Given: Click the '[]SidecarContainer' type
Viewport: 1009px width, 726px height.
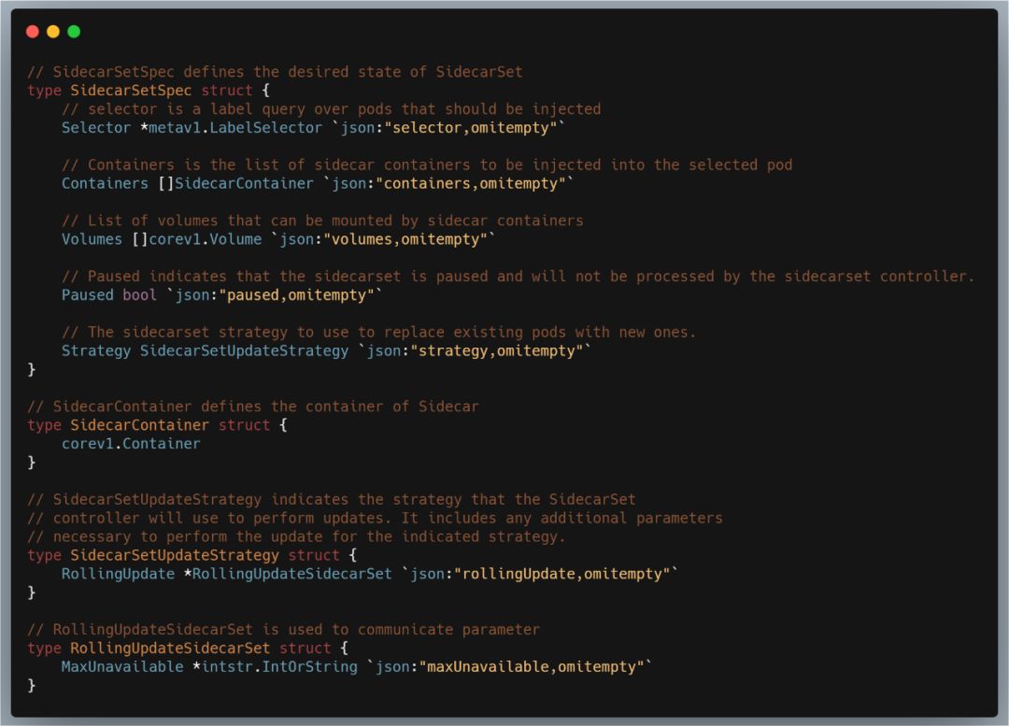Looking at the screenshot, I should tap(235, 184).
